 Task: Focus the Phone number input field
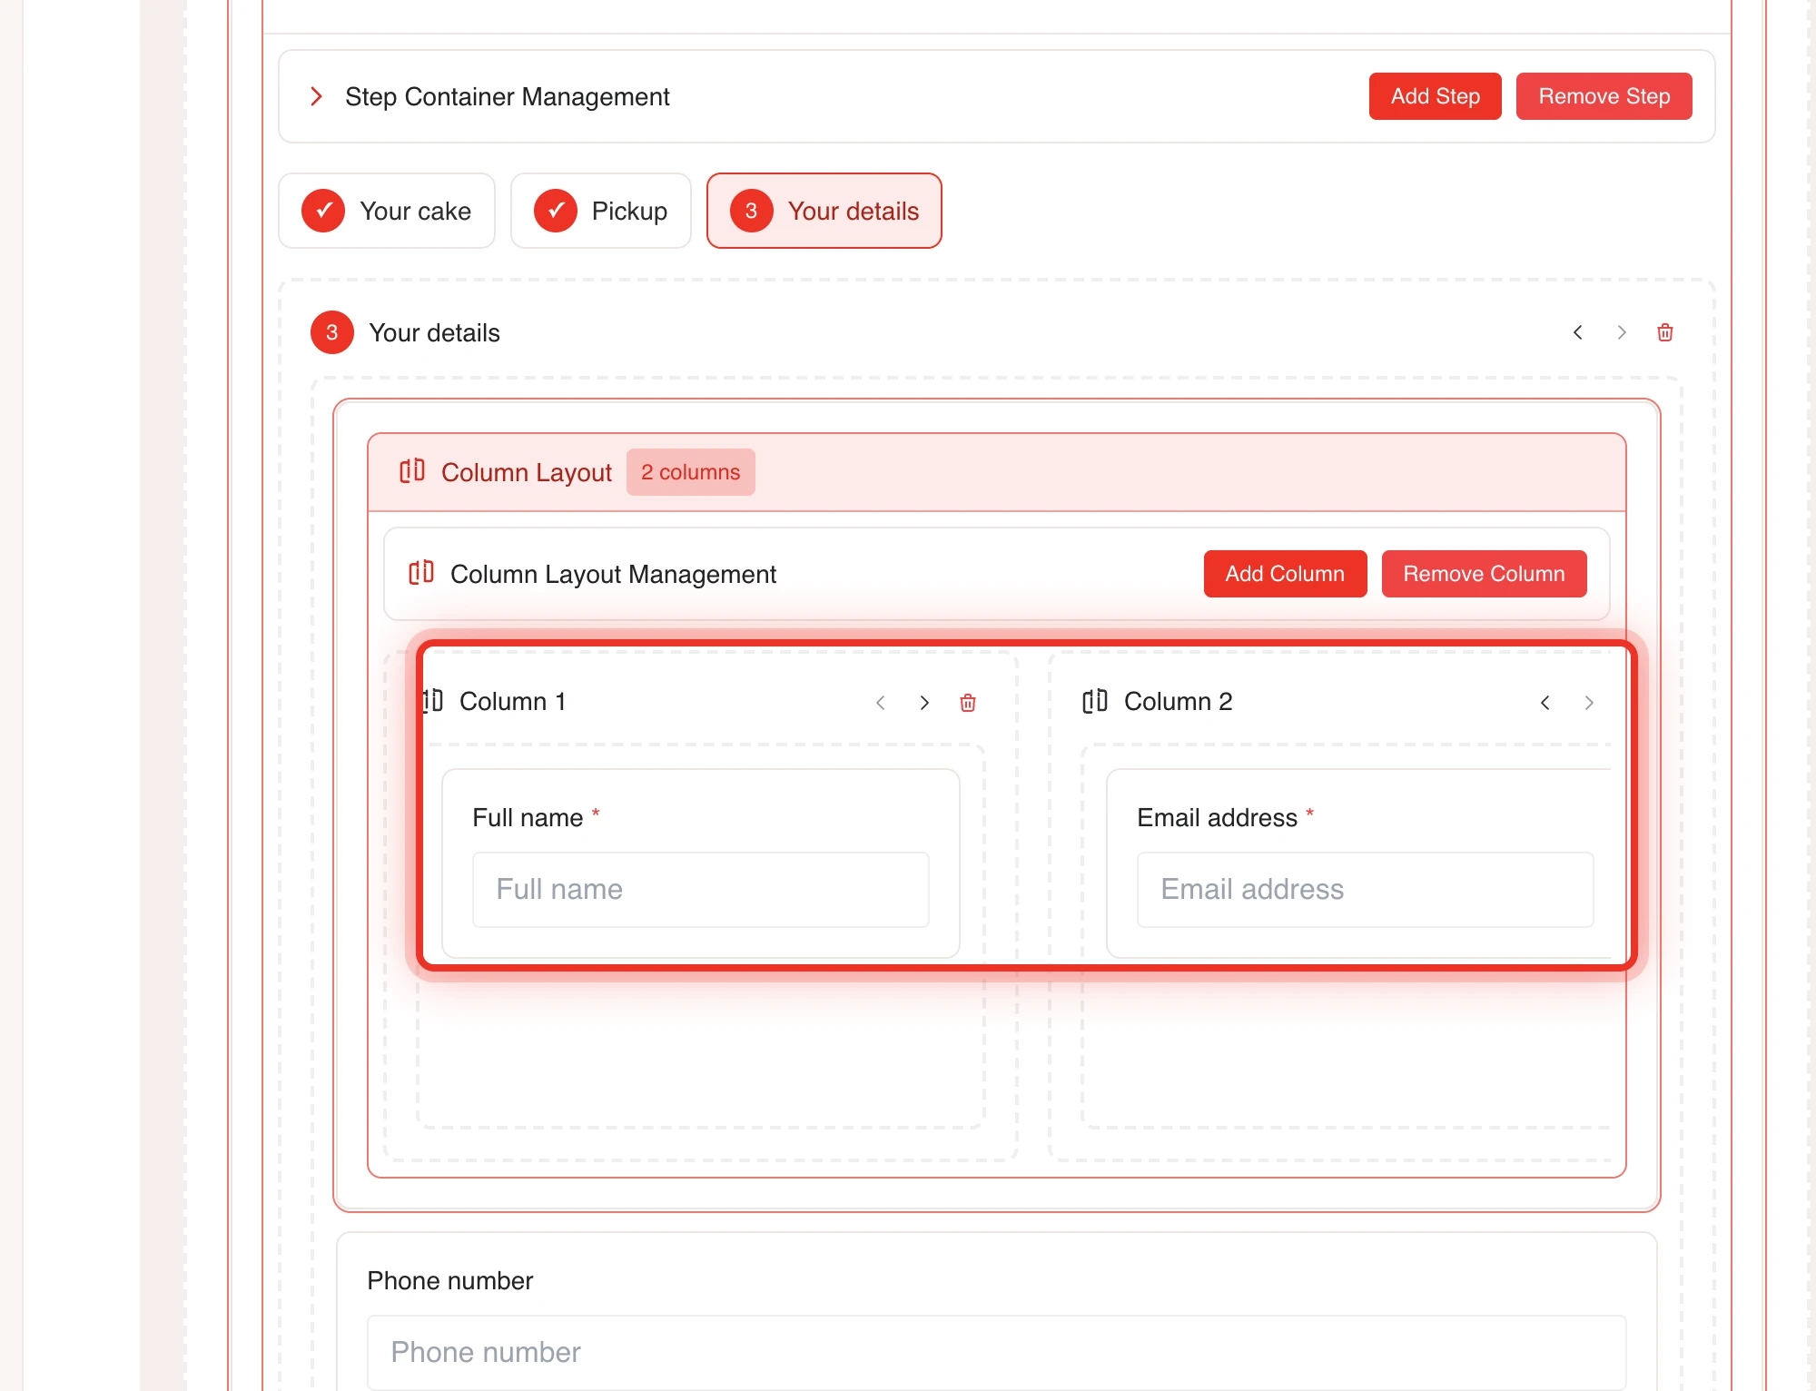coord(996,1353)
